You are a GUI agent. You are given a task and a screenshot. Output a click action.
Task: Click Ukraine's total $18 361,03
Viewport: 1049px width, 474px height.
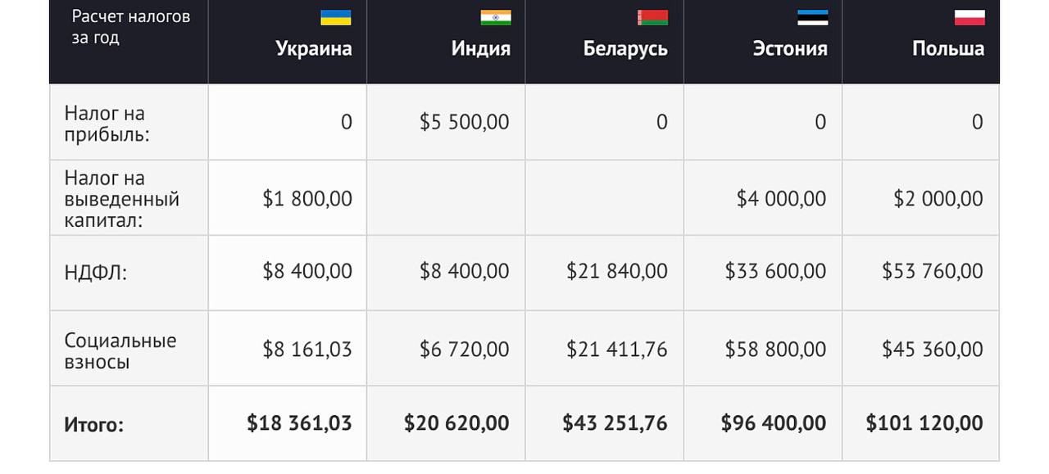pyautogui.click(x=299, y=423)
